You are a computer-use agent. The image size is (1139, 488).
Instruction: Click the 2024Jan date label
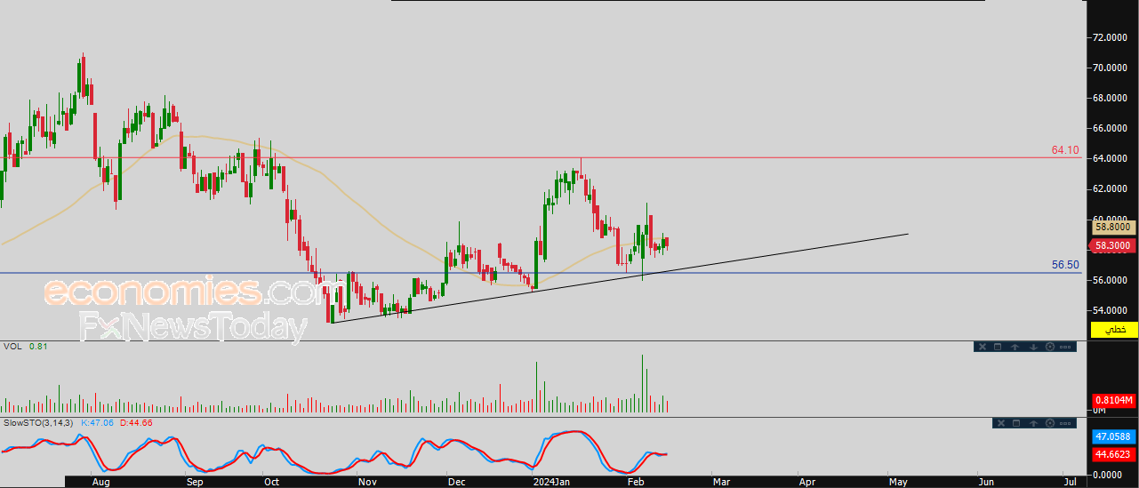pyautogui.click(x=550, y=482)
